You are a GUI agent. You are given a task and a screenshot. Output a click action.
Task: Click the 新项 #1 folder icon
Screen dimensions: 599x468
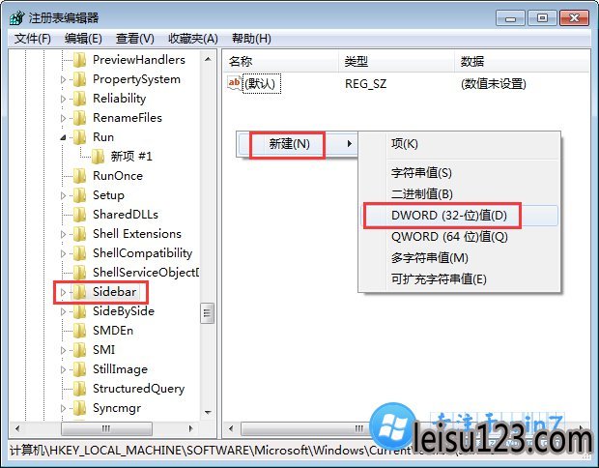(98, 157)
